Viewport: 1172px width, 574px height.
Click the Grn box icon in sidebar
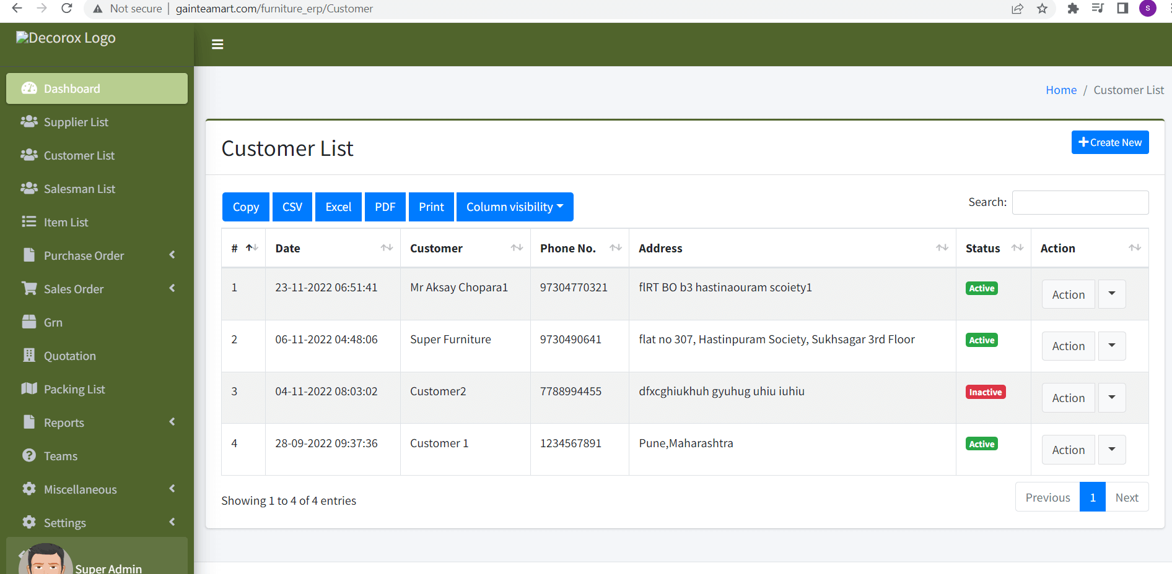pyautogui.click(x=29, y=322)
